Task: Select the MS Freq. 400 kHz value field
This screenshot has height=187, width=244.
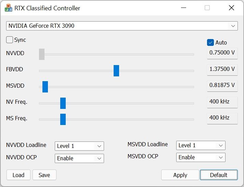Action: click(222, 119)
